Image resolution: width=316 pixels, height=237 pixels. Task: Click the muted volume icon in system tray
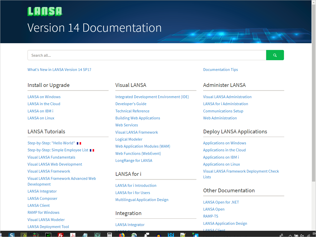[302, 235]
